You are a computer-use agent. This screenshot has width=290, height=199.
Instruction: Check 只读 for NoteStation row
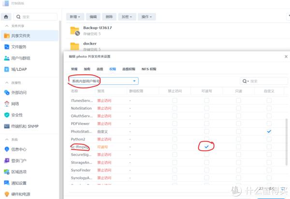point(238,108)
